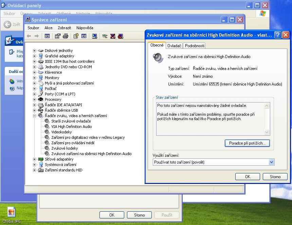Open the Soubor menu in Ovládací panely
This screenshot has height=225, width=292.
tap(9, 14)
